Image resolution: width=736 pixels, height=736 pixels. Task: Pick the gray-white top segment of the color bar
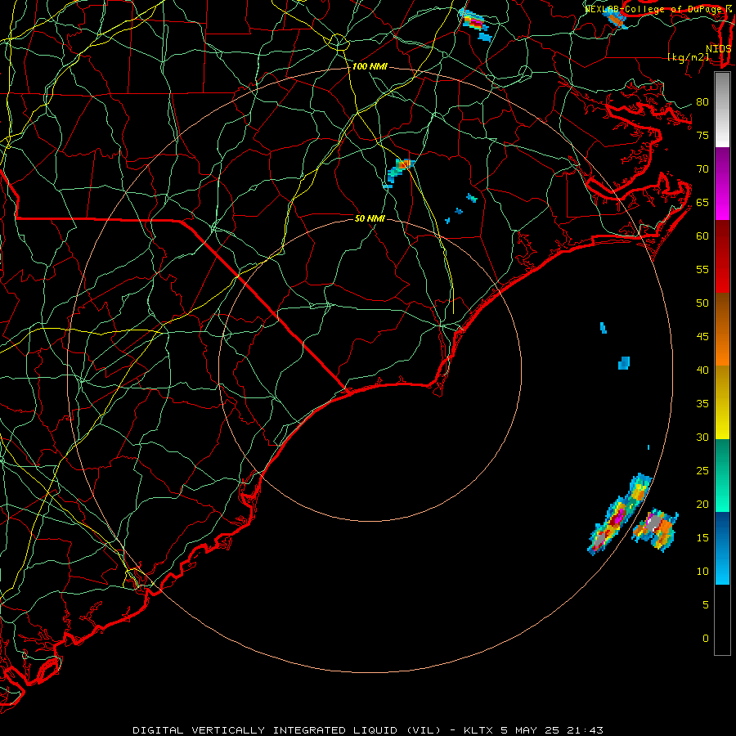pyautogui.click(x=722, y=110)
